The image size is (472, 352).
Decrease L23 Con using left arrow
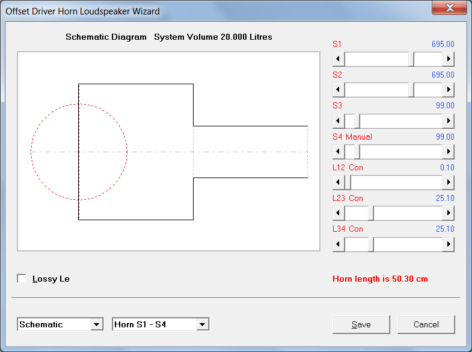click(x=339, y=213)
